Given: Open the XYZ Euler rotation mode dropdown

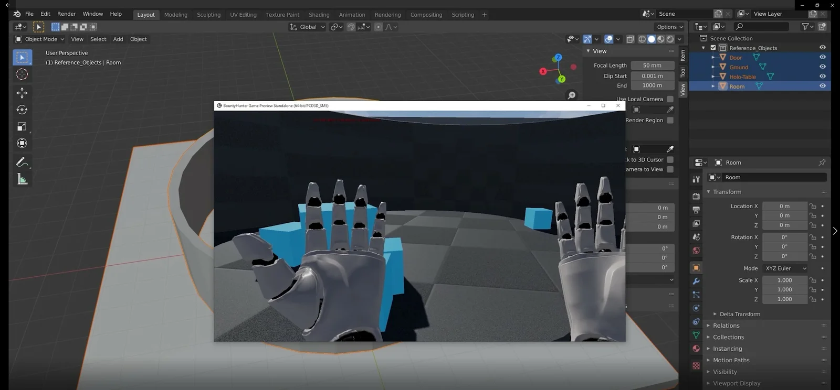Looking at the screenshot, I should (x=785, y=268).
